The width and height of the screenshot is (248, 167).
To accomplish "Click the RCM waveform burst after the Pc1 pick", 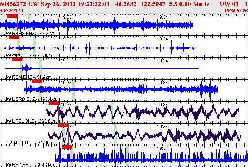I will (26, 68).
